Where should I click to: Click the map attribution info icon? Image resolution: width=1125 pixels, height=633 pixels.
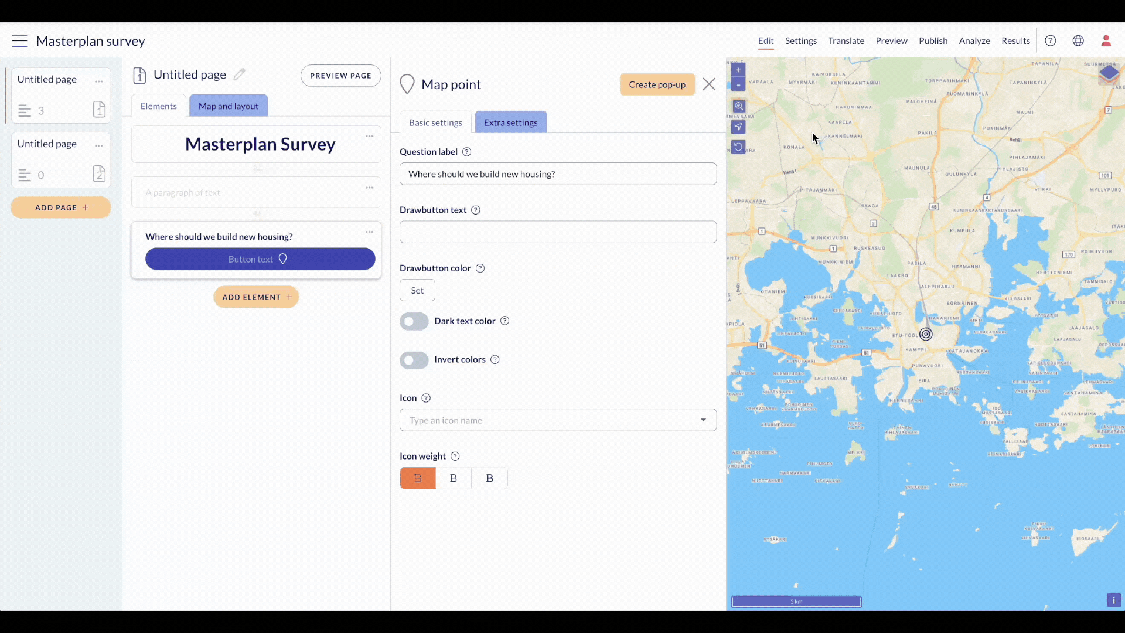1114,600
